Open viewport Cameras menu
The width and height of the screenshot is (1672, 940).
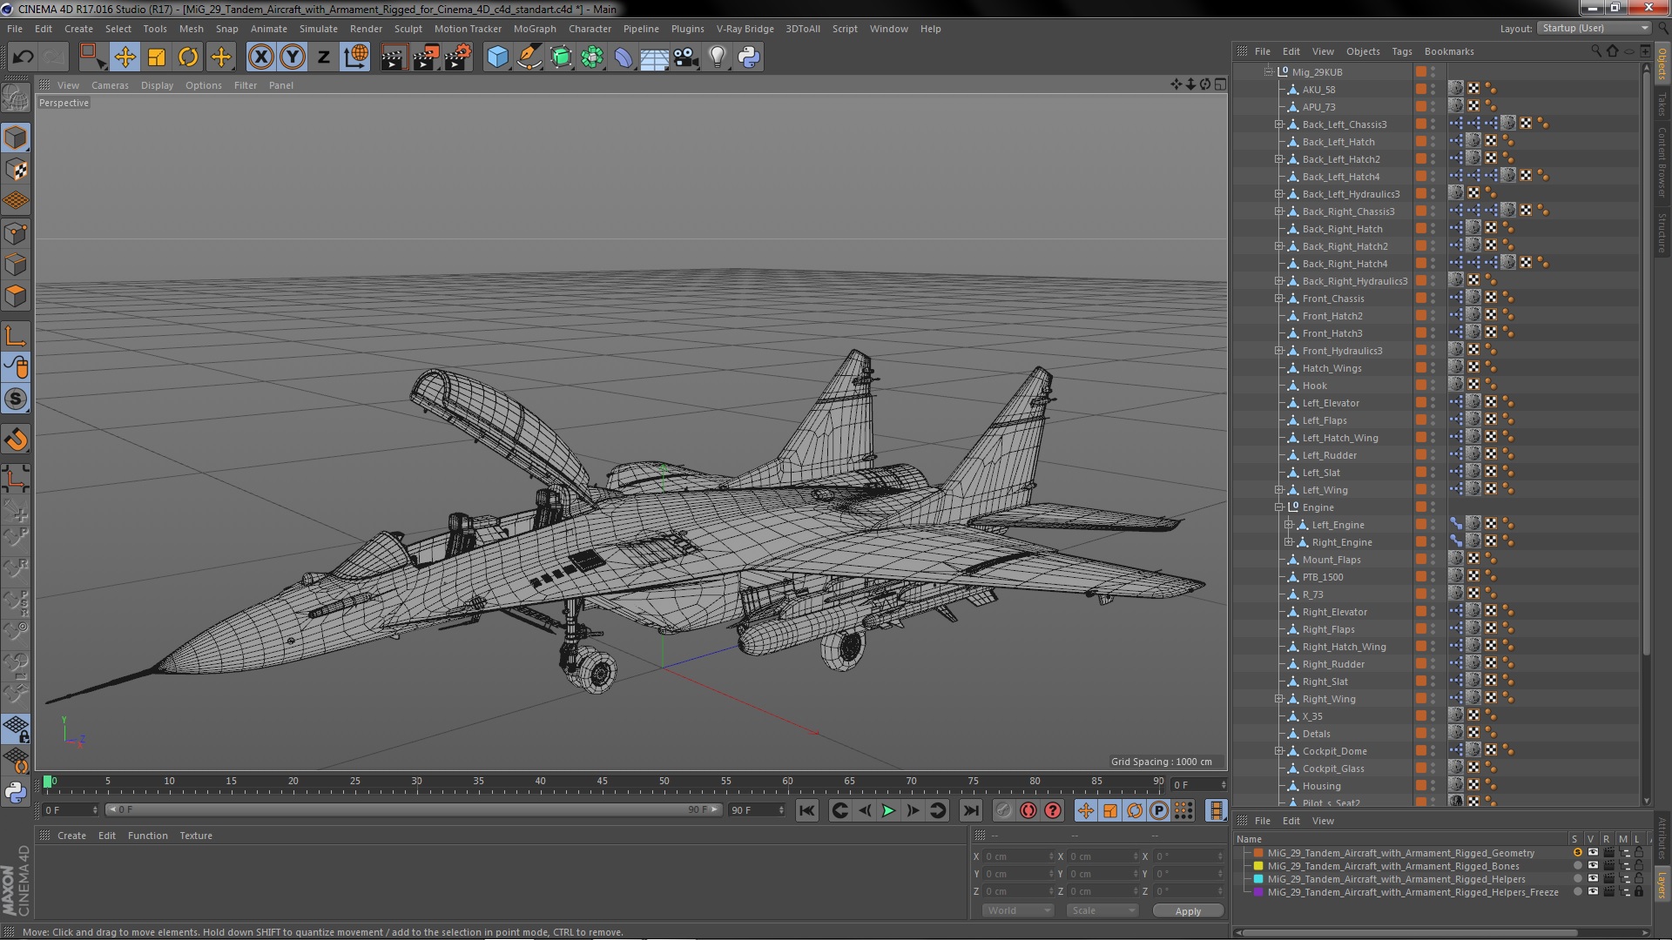110,85
